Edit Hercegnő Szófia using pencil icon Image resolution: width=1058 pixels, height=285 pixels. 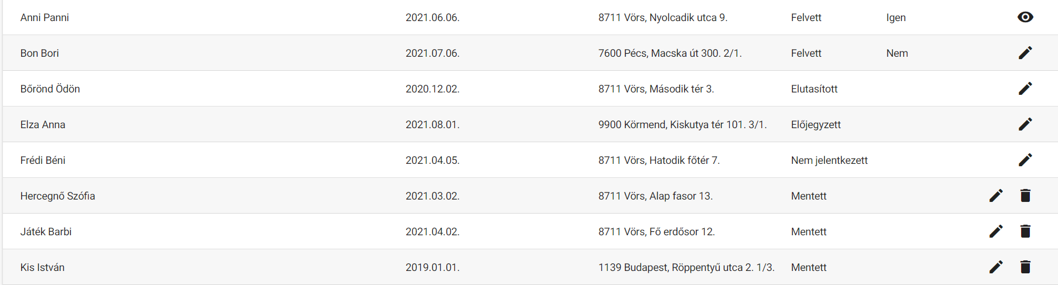[996, 195]
